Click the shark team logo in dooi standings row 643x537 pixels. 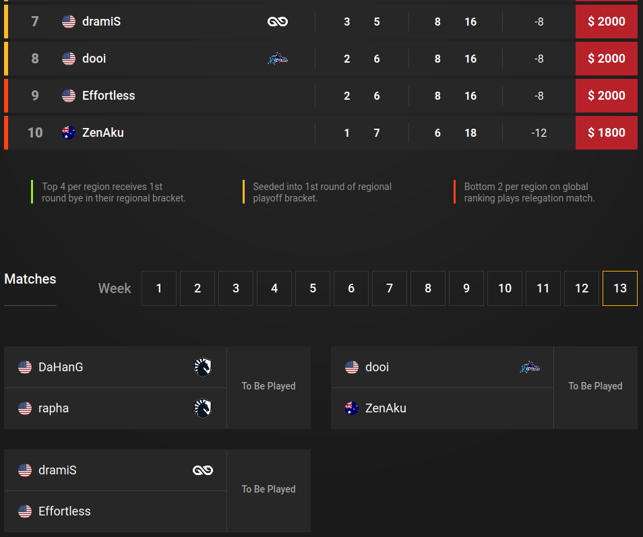click(x=278, y=59)
